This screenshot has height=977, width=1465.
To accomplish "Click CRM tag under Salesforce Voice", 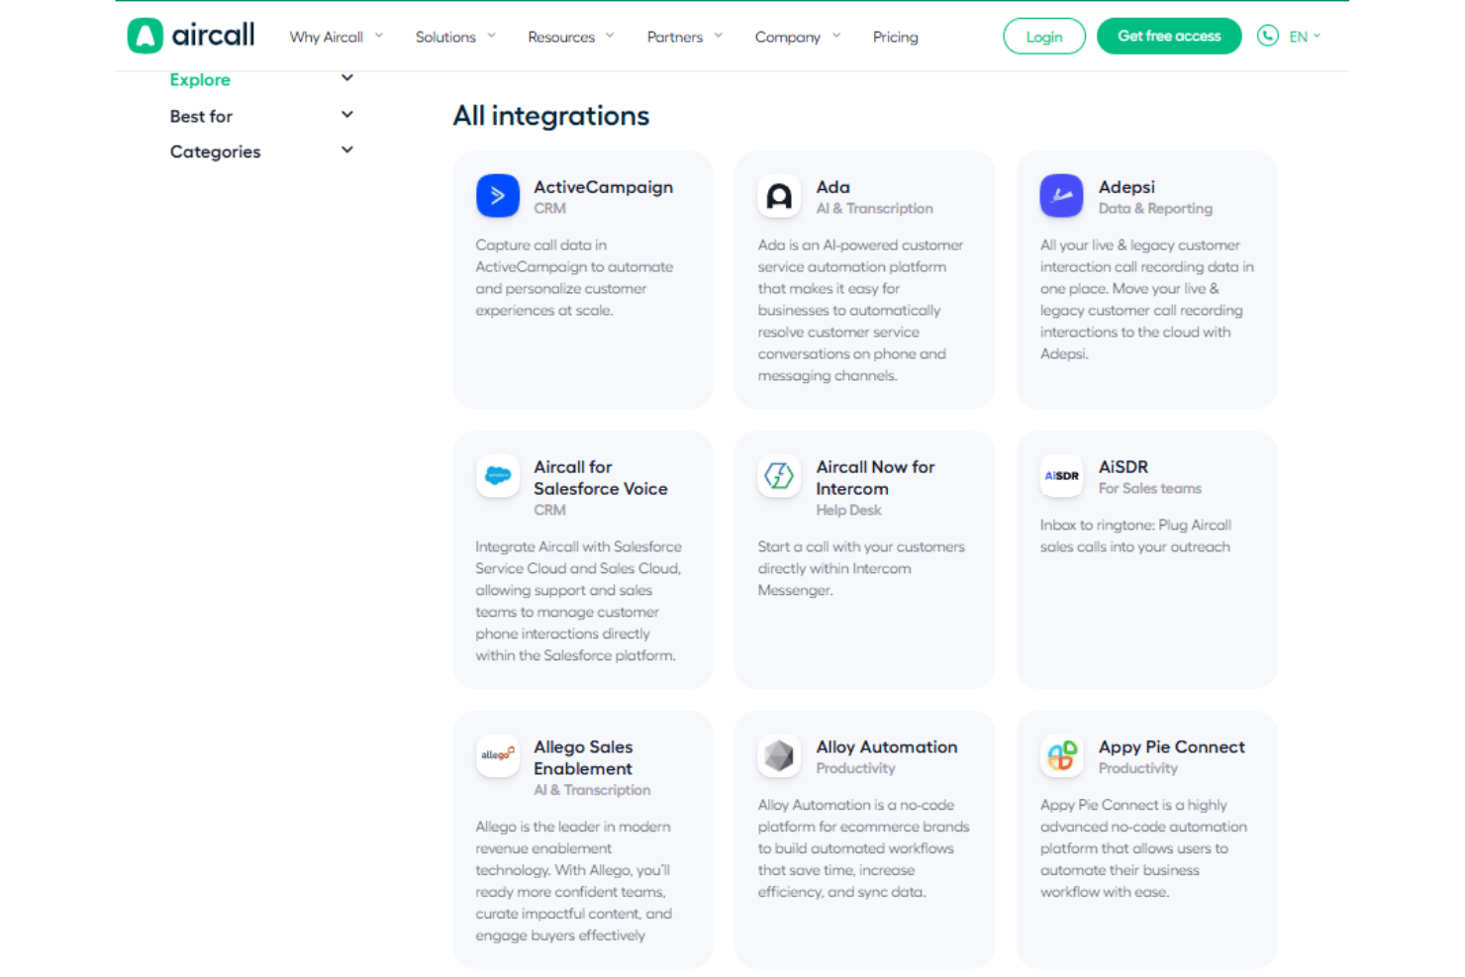I will (x=549, y=511).
